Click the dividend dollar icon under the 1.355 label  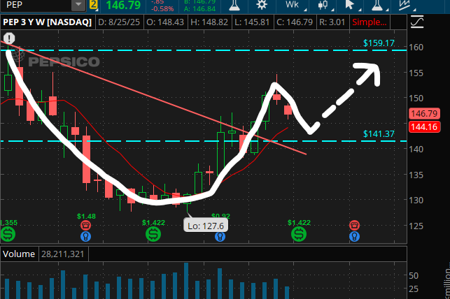(x=8, y=234)
